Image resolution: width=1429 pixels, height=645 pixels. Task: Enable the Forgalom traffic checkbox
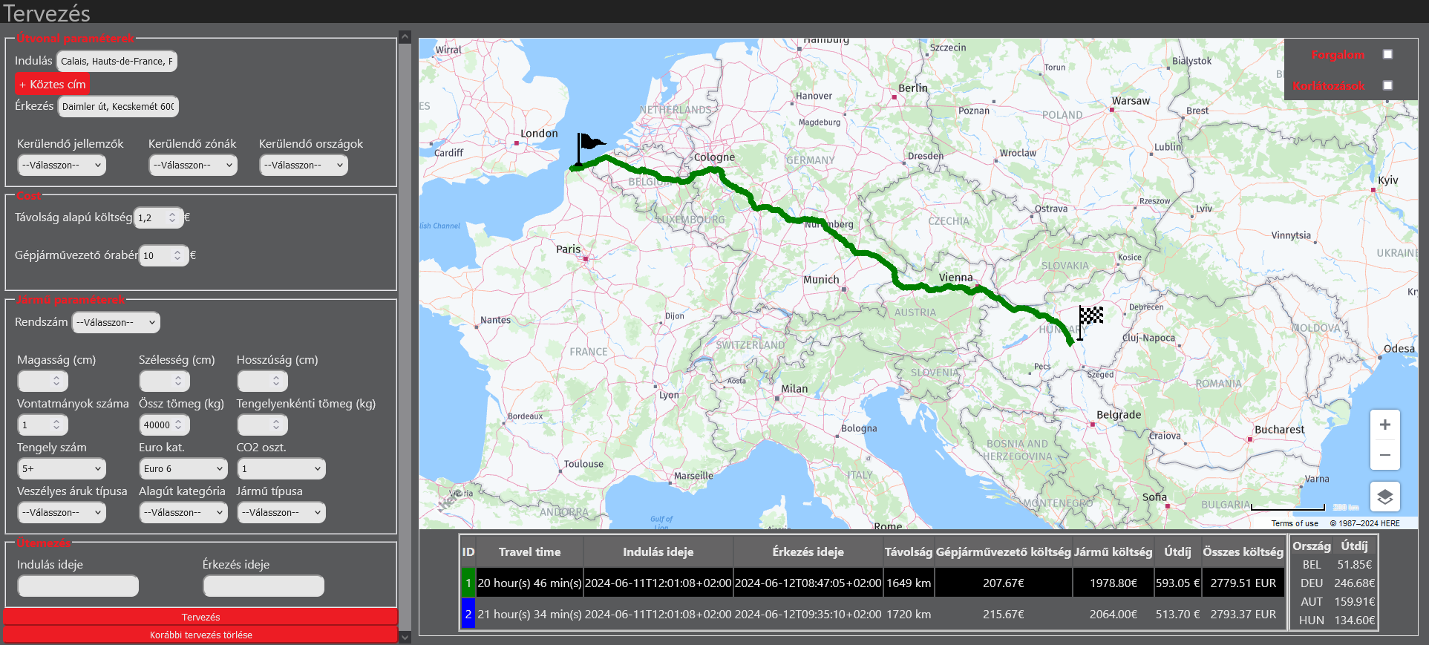click(1387, 54)
